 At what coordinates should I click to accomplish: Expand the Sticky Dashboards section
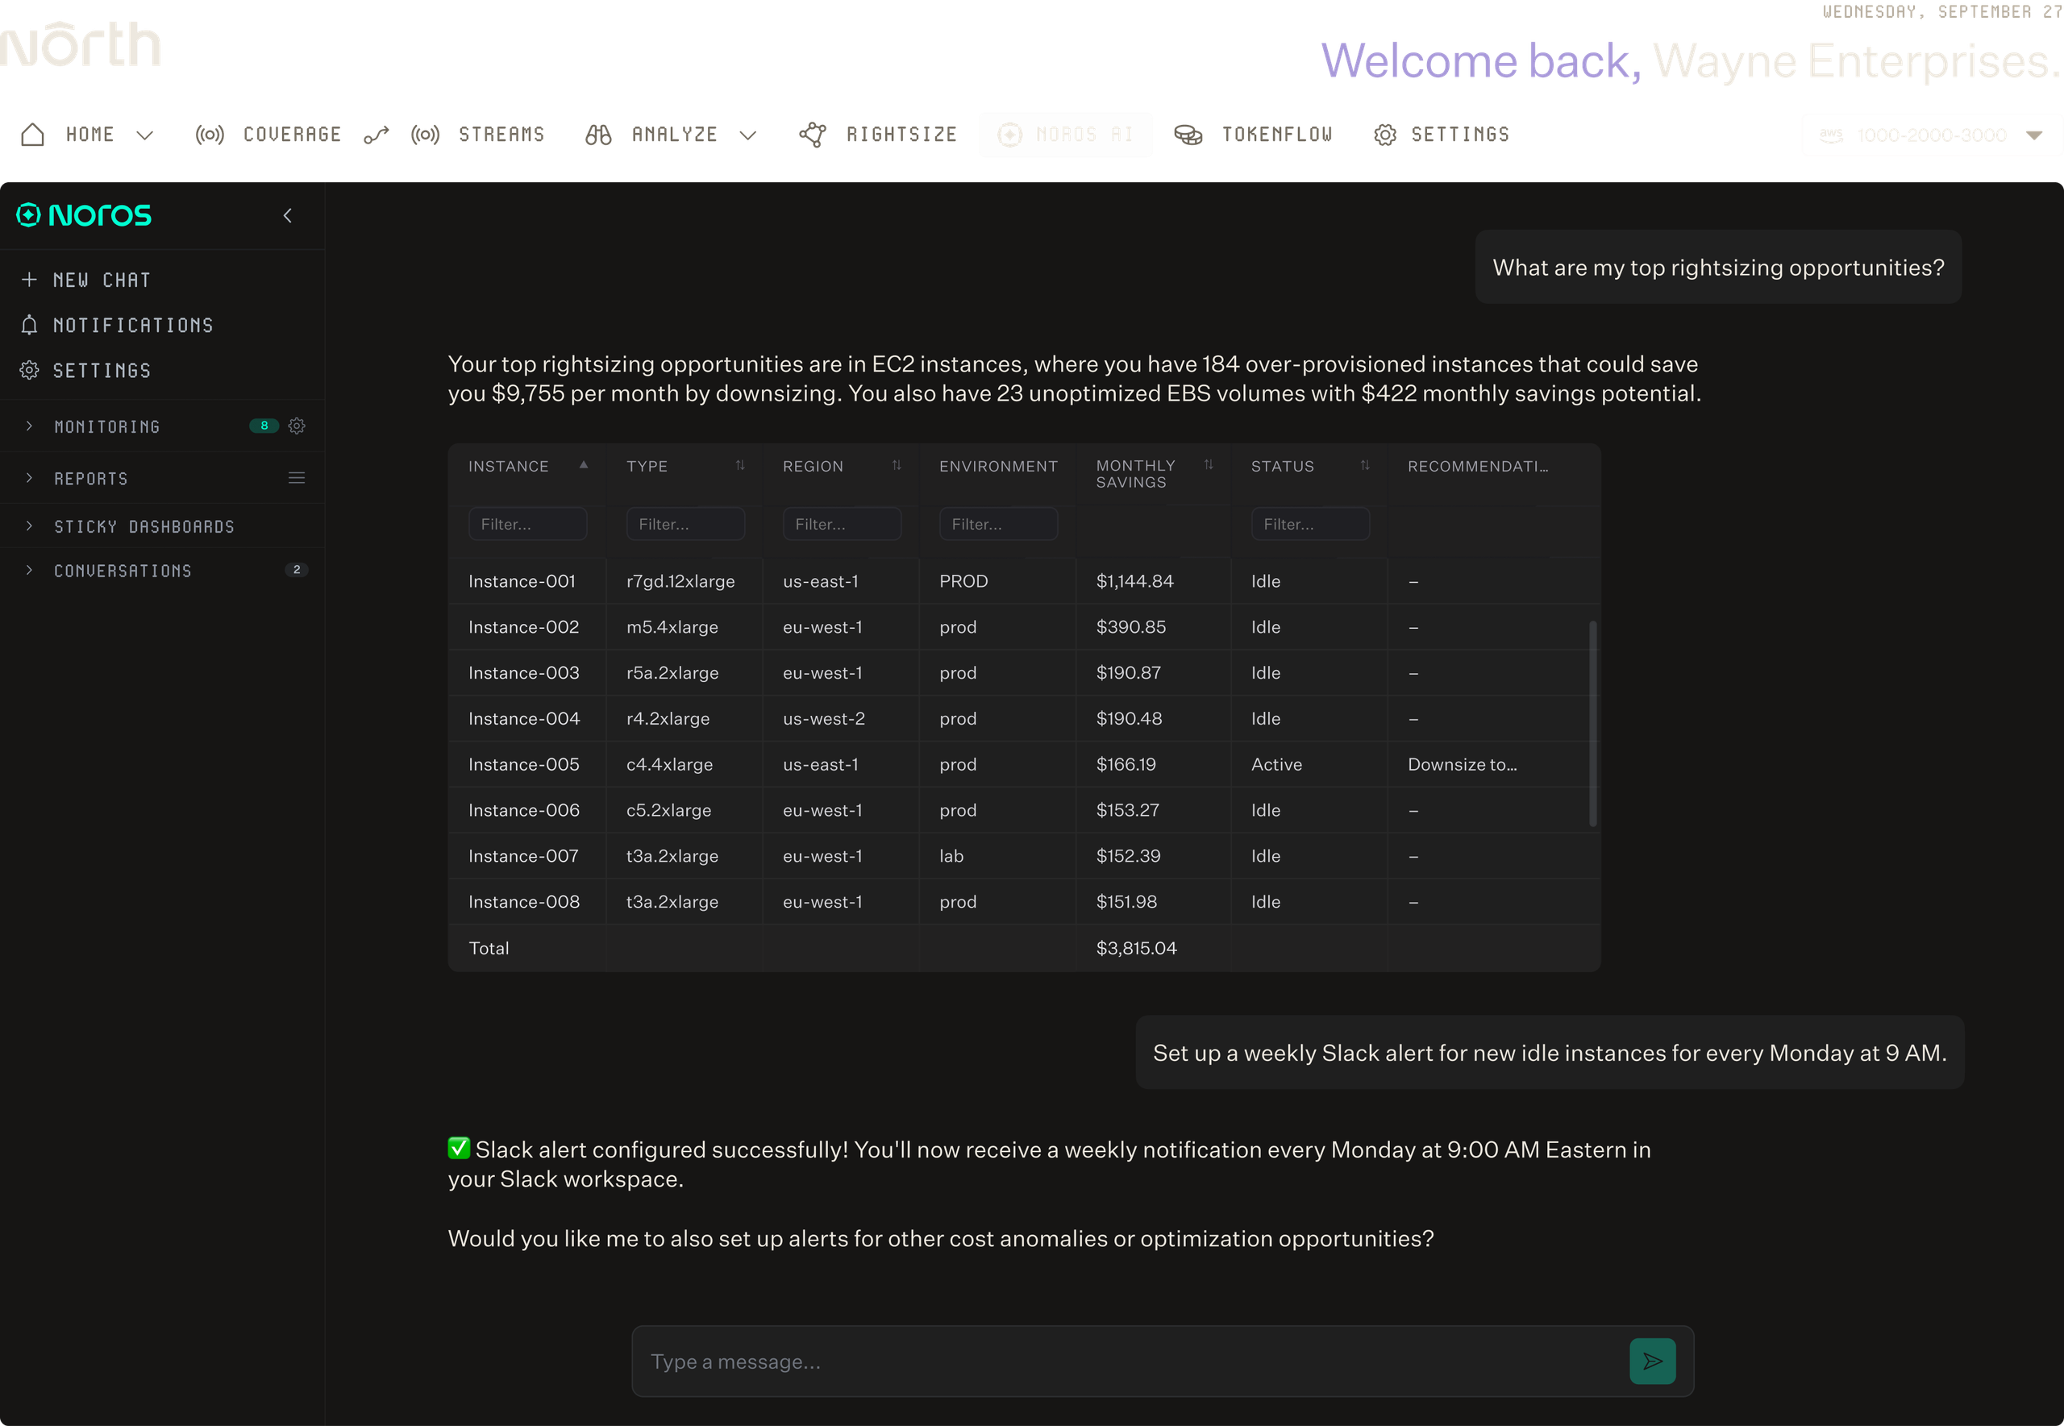point(30,526)
